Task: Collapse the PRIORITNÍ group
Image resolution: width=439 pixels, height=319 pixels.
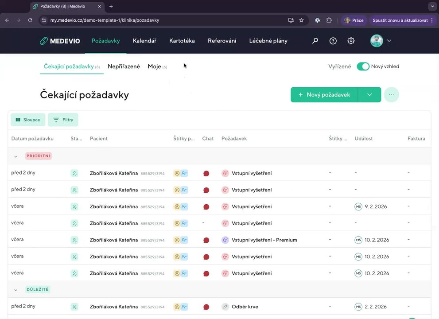Action: click(16, 156)
